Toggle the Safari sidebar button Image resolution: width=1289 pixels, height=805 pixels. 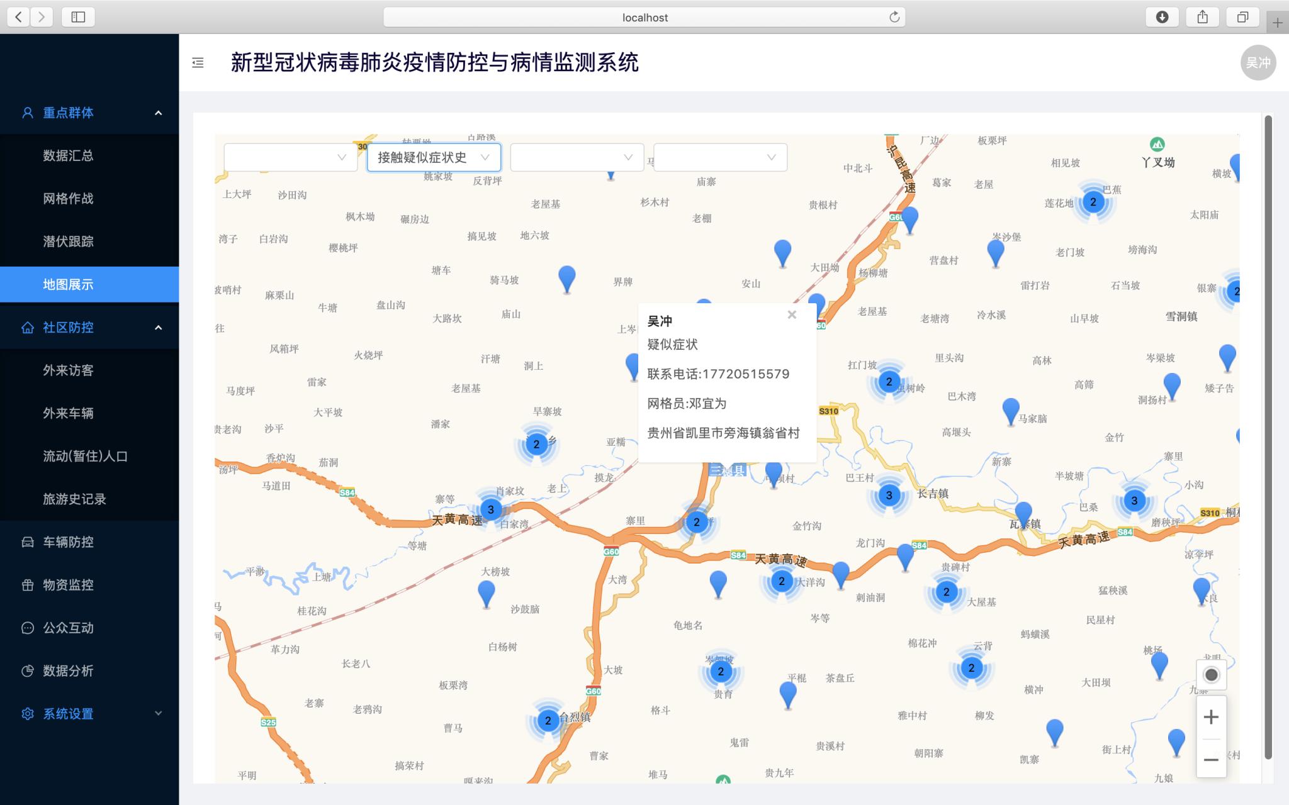tap(78, 17)
